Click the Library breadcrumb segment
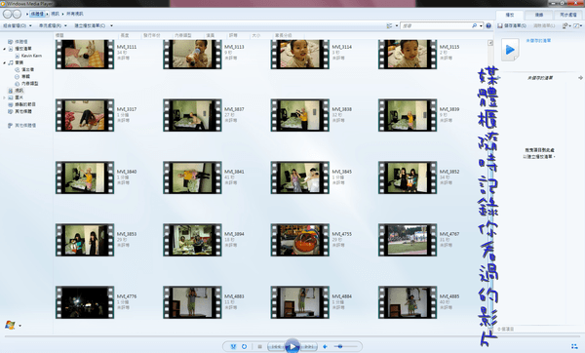585x353 pixels. 37,14
